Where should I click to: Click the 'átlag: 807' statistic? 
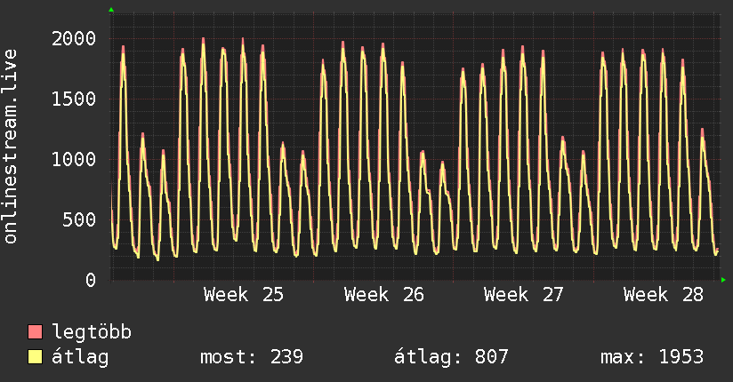(x=451, y=357)
